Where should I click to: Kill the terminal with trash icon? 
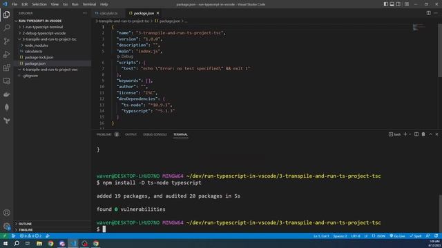[423, 134]
